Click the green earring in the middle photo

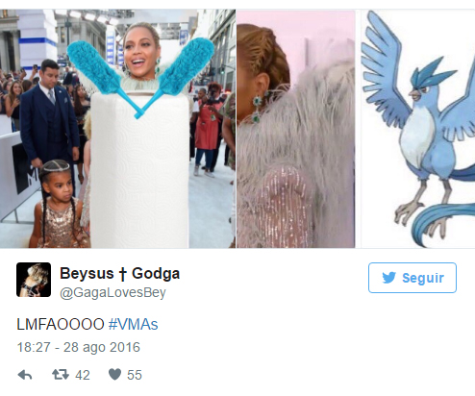[256, 110]
